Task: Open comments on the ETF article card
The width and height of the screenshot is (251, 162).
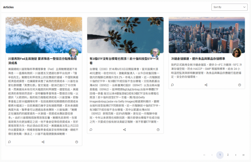Action: (91, 130)
